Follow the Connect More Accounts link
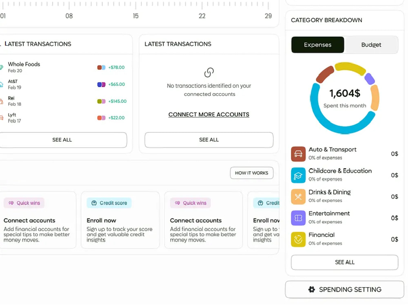Viewport: 408px width, 306px height. coord(208,115)
